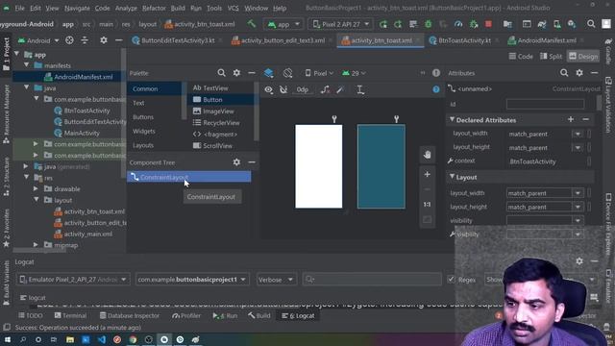Screen dimensions: 615x346
Task: Toggle view options eye icon in design toolbar
Action: tap(268, 89)
